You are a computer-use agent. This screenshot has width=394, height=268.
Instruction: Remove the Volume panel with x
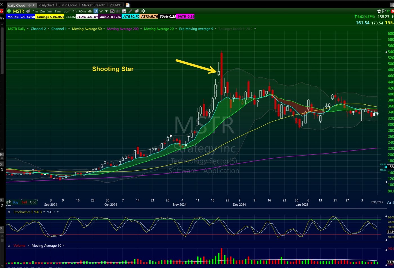point(9,246)
